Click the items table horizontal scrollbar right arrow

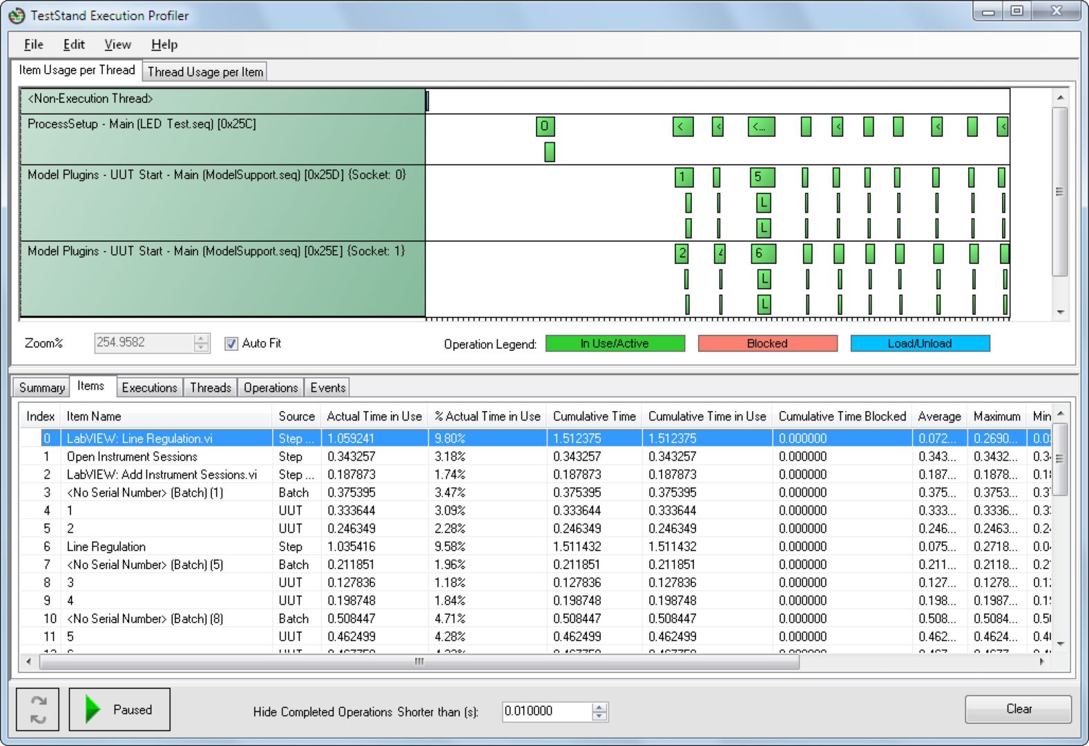click(x=1042, y=662)
